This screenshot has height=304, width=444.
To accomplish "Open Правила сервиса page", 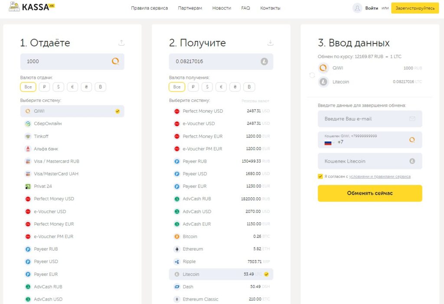I will coord(149,8).
